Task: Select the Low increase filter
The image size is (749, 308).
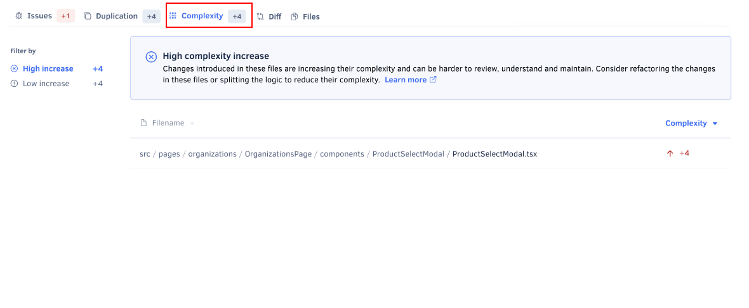Action: click(46, 84)
